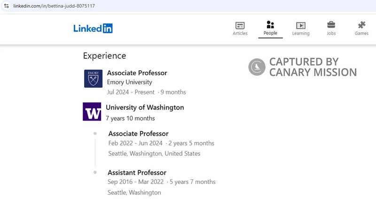The height and width of the screenshot is (207, 376).
Task: Open the Emory University company link
Action: pyautogui.click(x=130, y=82)
